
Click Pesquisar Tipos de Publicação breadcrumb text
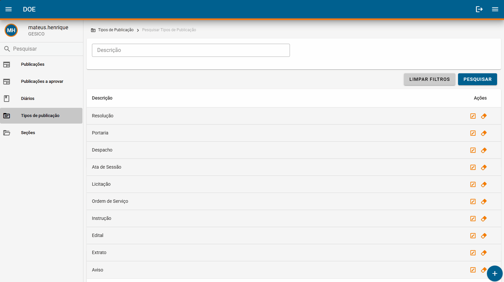point(169,30)
